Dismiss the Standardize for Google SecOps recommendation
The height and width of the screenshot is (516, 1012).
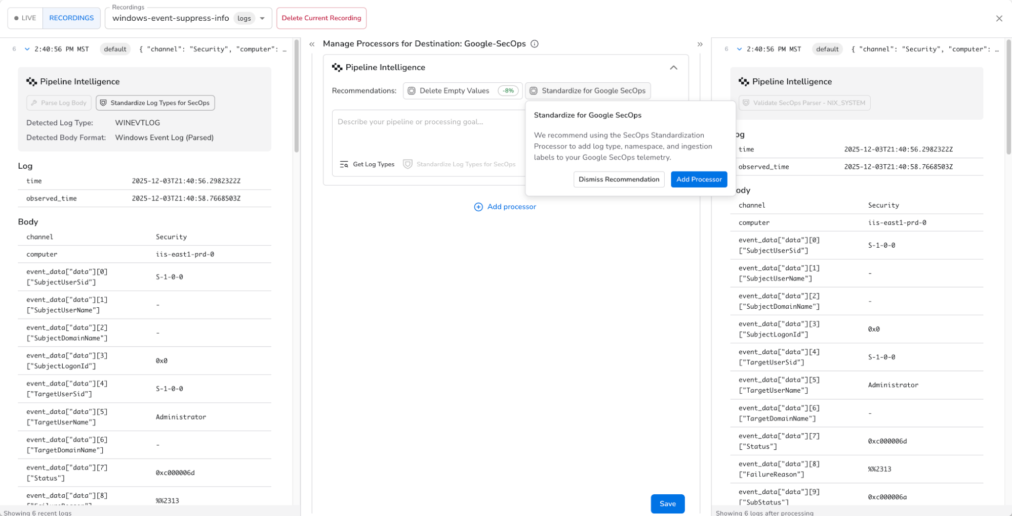[x=619, y=179]
